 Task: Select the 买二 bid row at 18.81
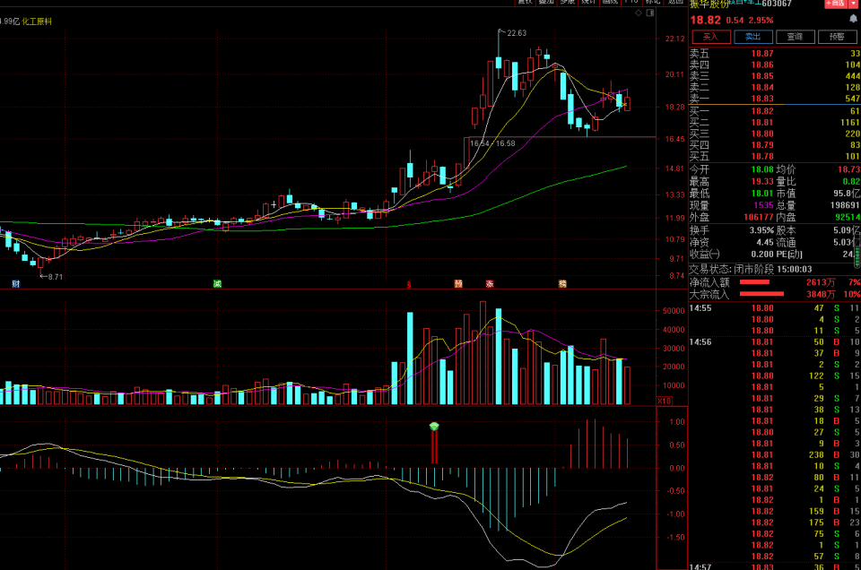(x=775, y=123)
